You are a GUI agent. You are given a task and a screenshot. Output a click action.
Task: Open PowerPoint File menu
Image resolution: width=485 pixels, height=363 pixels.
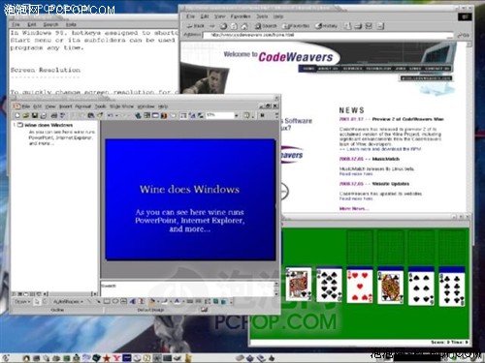click(26, 106)
